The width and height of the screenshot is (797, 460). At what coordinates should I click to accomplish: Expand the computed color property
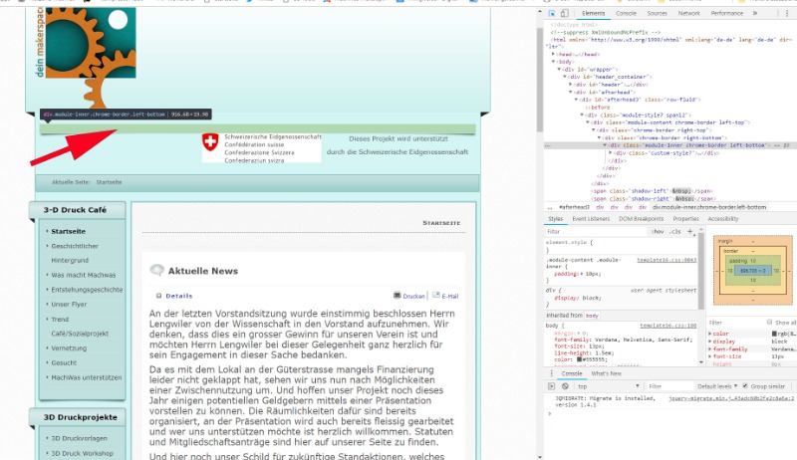710,334
